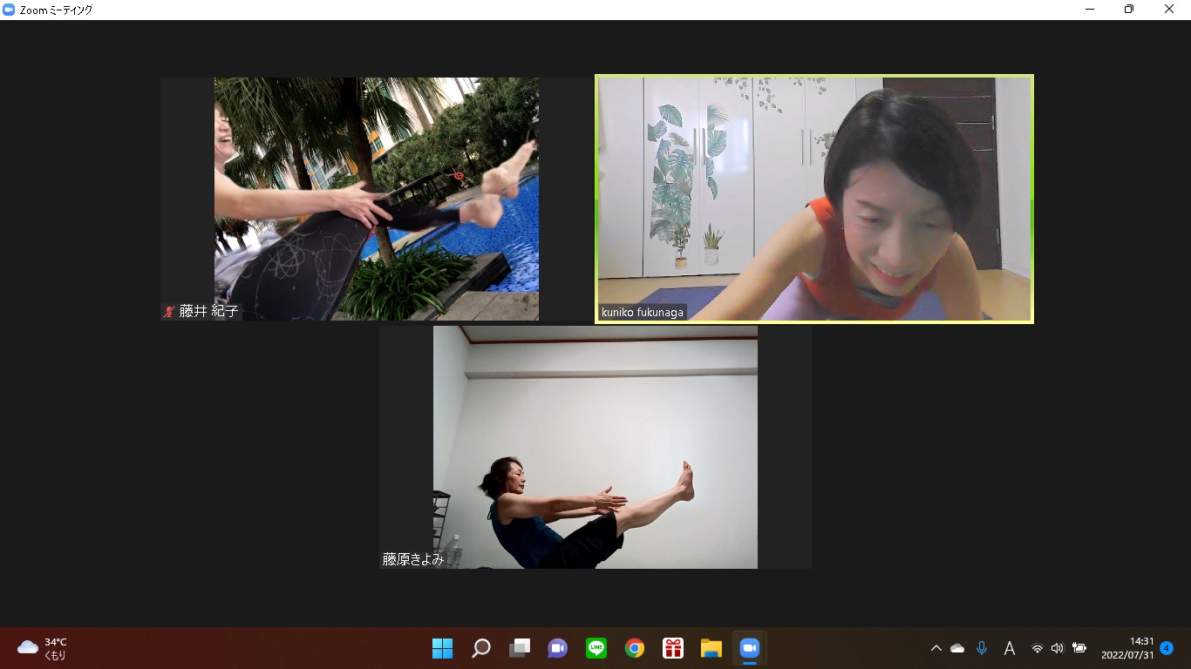Click the 藤原きよみ name label
Viewport: 1191px width, 669px height.
(412, 559)
